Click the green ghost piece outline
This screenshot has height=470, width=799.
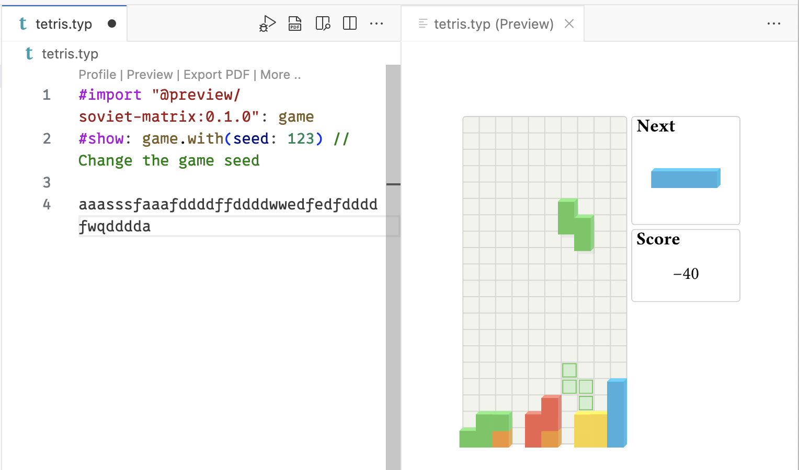click(577, 386)
